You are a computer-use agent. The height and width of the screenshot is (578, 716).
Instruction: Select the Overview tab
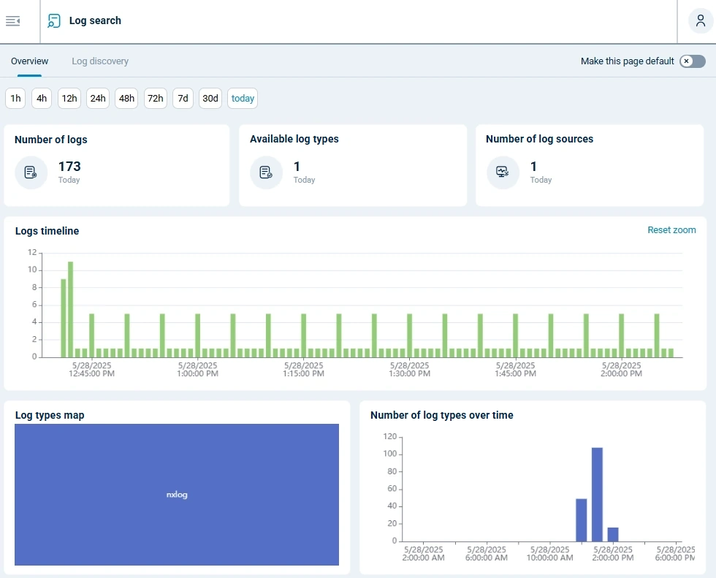pyautogui.click(x=29, y=61)
